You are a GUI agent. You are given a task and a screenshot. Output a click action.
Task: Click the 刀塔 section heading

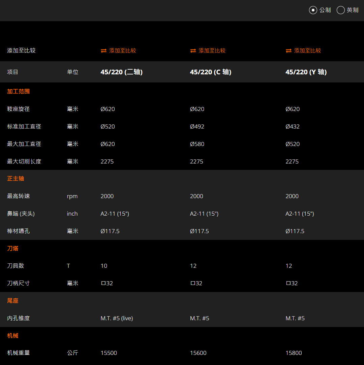(13, 249)
